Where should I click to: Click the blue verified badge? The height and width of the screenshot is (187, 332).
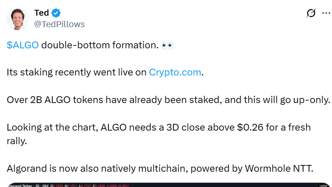[56, 13]
